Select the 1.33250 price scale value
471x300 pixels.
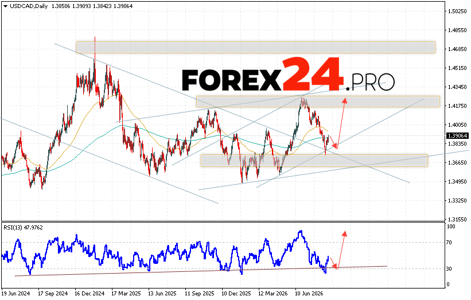coord(457,201)
